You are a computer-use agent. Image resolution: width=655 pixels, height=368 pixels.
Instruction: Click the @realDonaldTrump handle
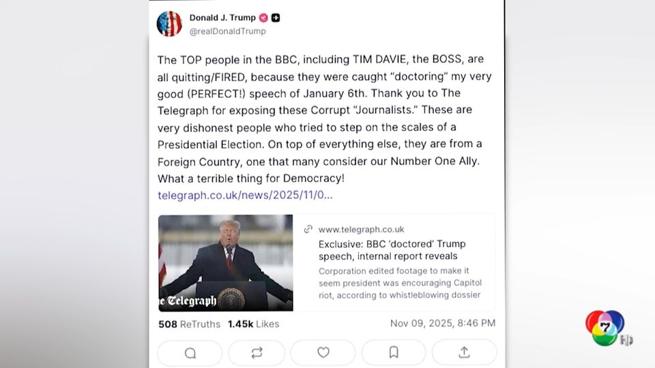point(227,31)
